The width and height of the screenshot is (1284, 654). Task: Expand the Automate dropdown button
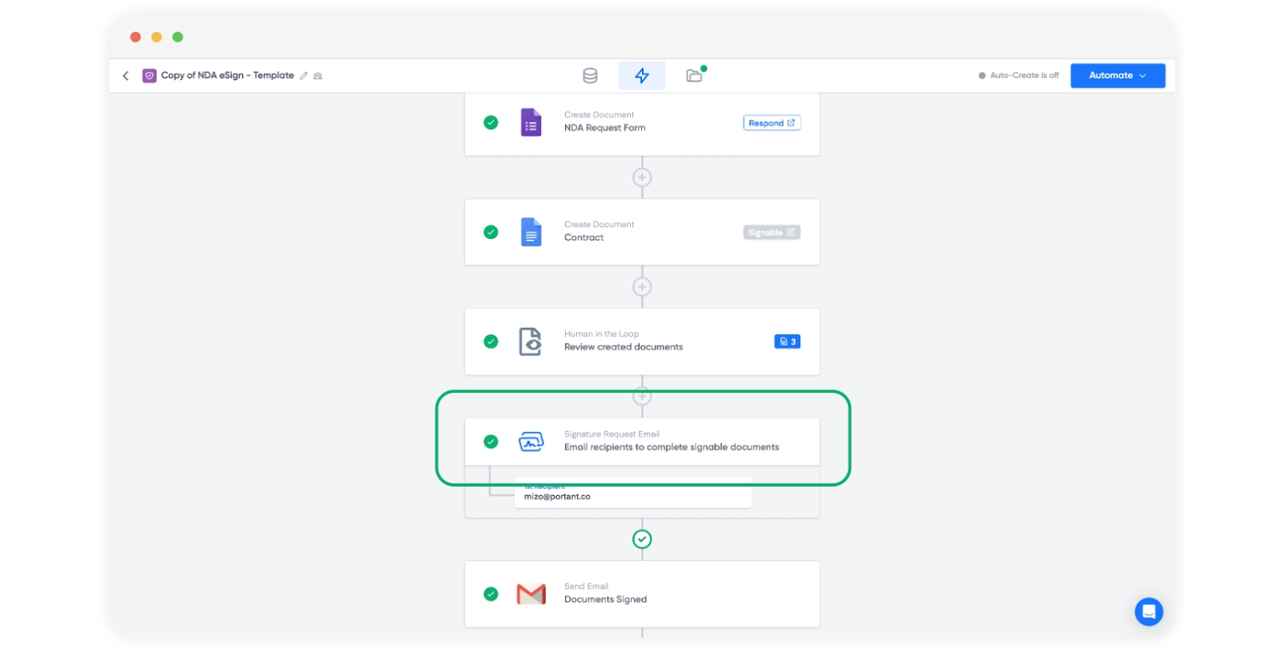(1117, 75)
